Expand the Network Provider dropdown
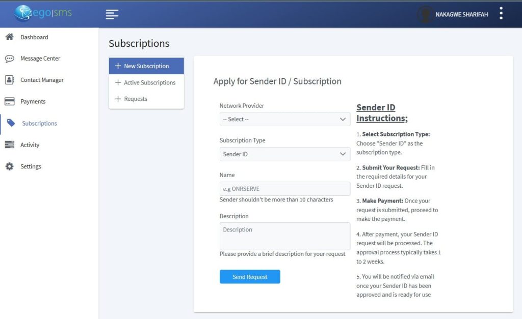Image resolution: width=522 pixels, height=319 pixels. pos(284,119)
